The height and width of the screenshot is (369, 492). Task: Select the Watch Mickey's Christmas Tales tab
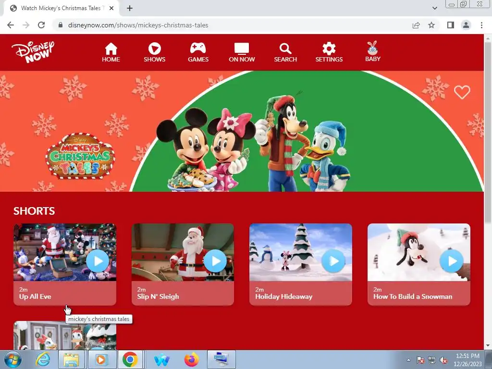[61, 8]
